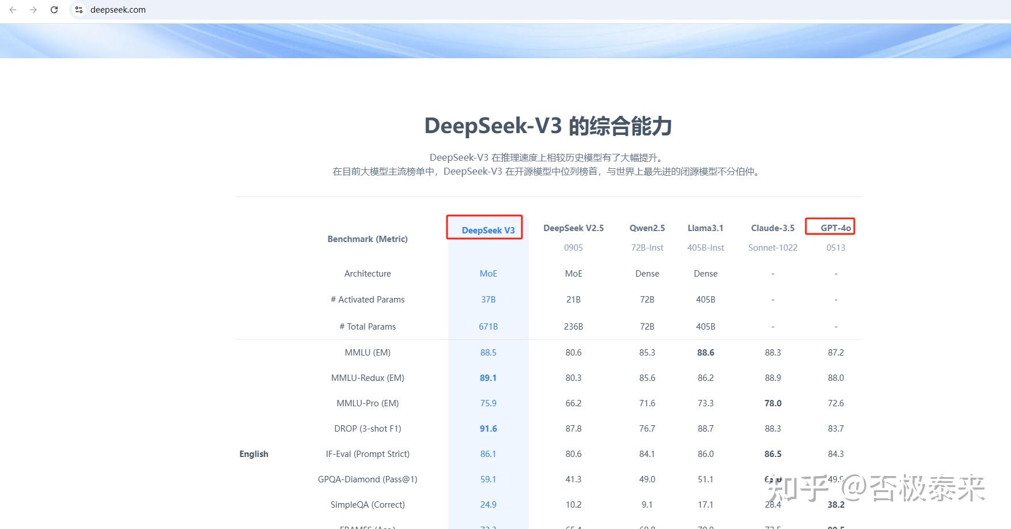1011x529 pixels.
Task: Click the MoE value under DeepSeek V3
Action: pyautogui.click(x=488, y=273)
